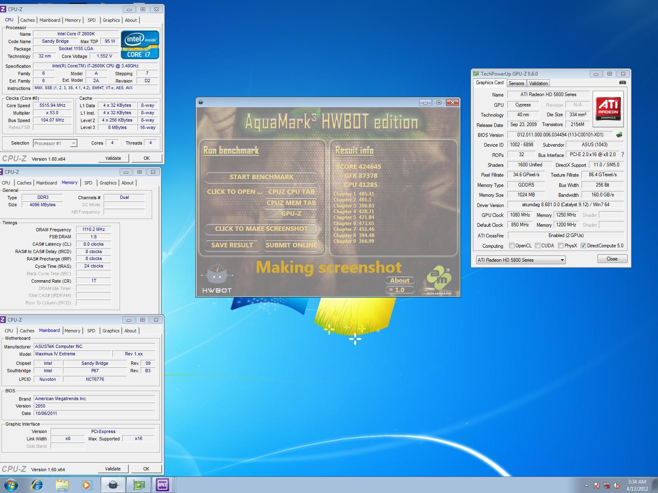Open the Windows Start orb
Image resolution: width=658 pixels, height=493 pixels.
click(11, 485)
